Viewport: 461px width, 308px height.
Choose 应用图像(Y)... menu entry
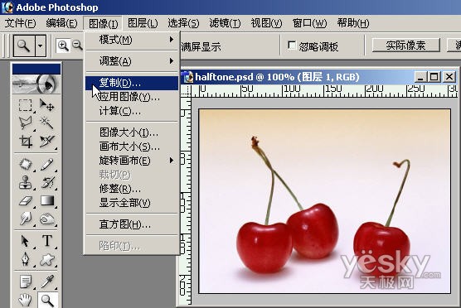(132, 97)
